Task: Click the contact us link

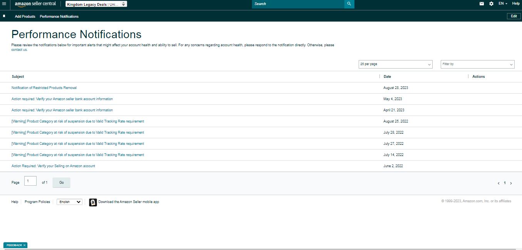Action: [x=19, y=50]
